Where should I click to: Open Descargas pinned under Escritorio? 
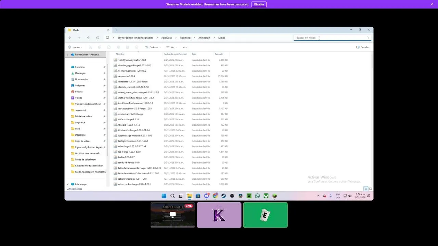(x=80, y=73)
